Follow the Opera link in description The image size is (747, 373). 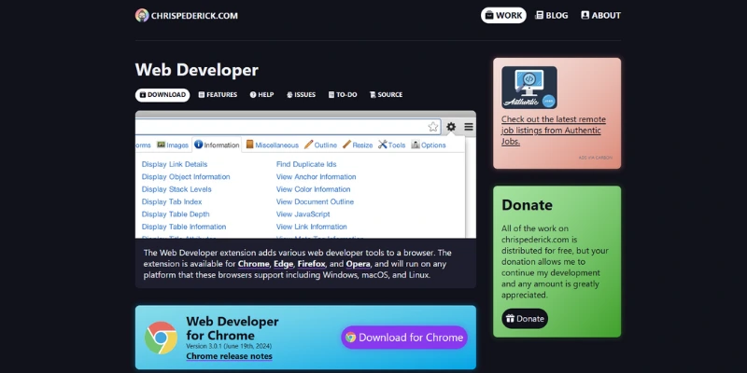[359, 264]
